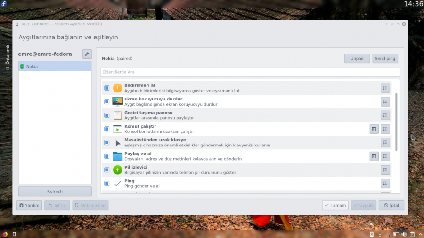Click the user account tray icon

point(388,234)
